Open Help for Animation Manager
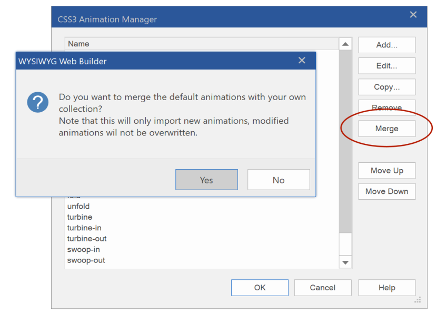Image resolution: width=437 pixels, height=323 pixels. [387, 288]
